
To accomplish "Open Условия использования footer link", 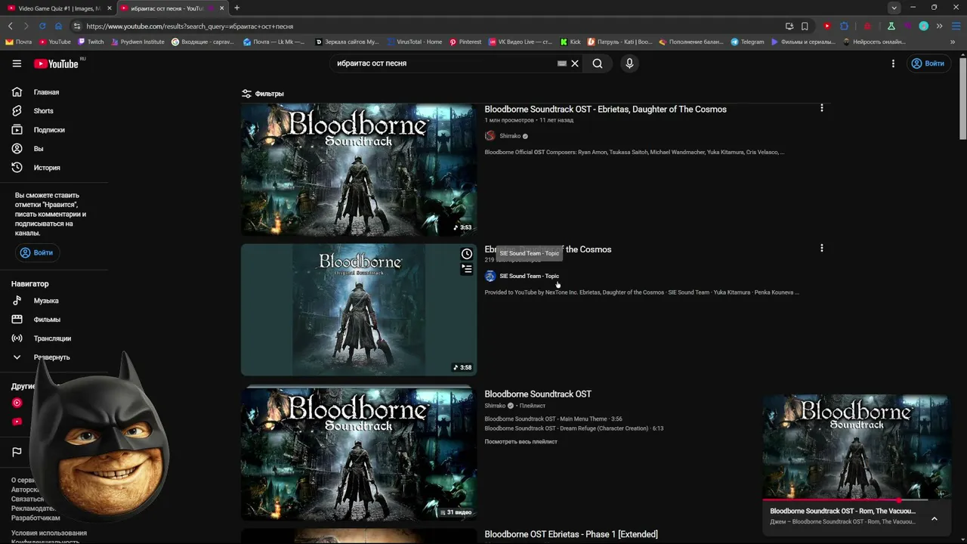I will (x=49, y=533).
